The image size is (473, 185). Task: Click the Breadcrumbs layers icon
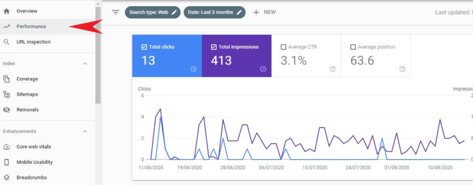(6, 178)
